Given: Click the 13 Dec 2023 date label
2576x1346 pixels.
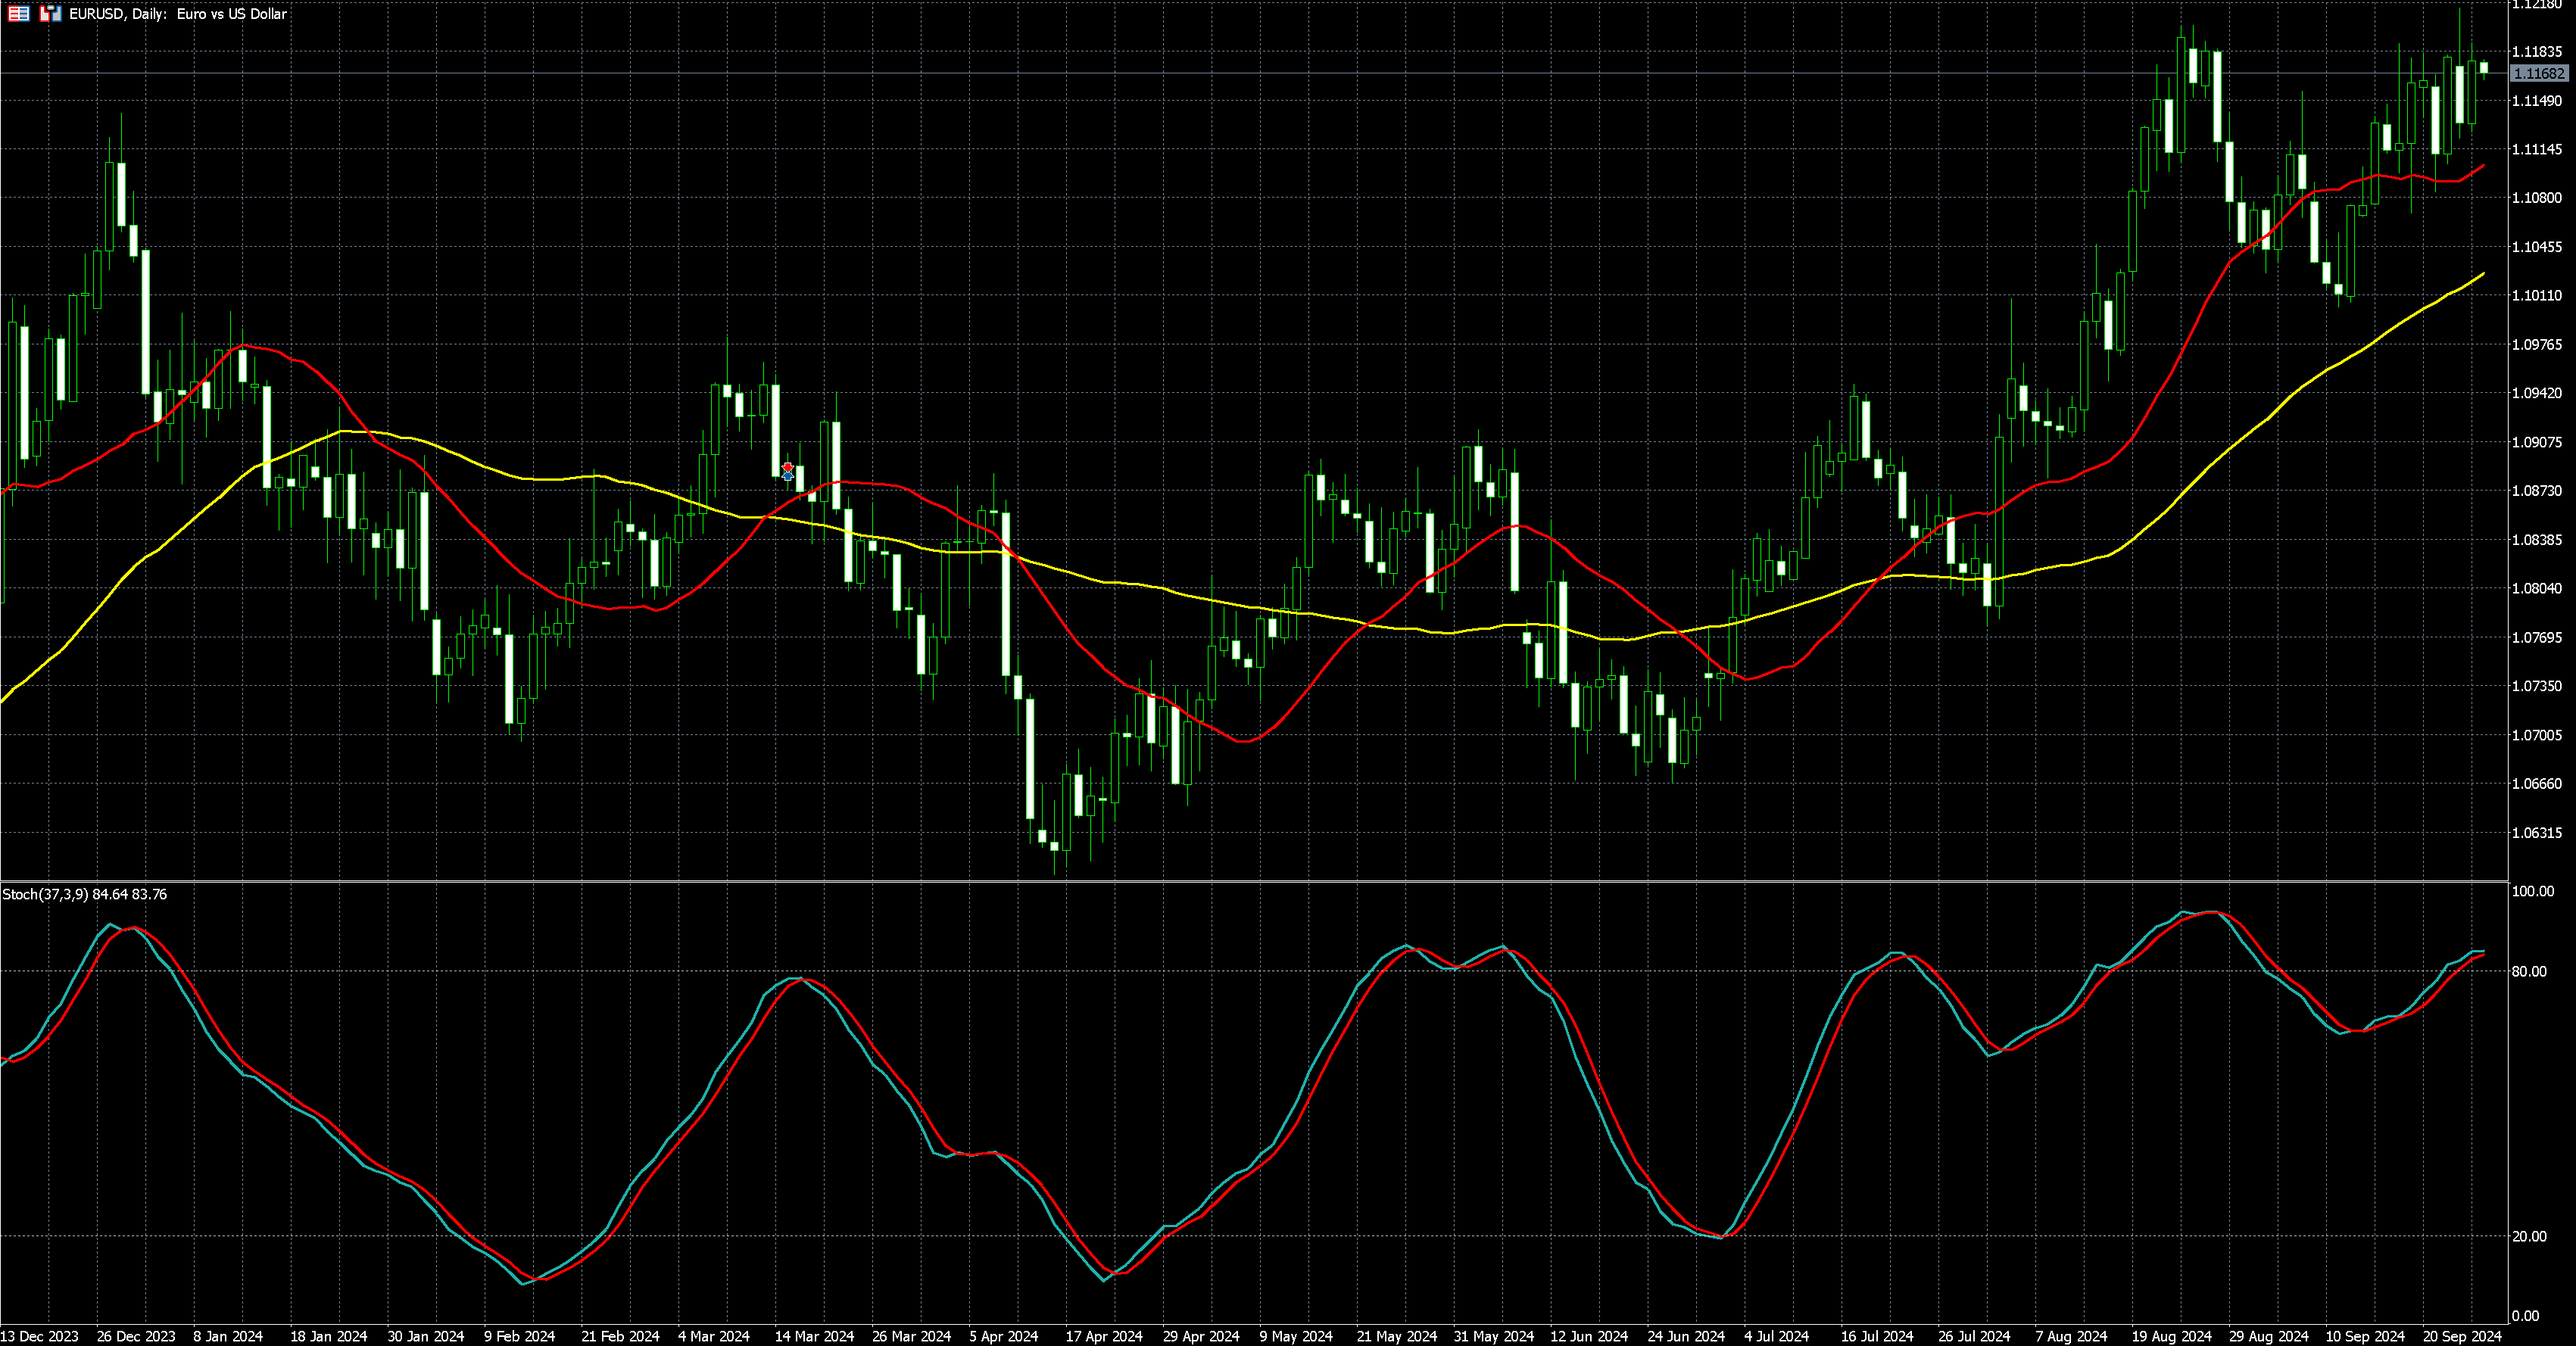Looking at the screenshot, I should (40, 1336).
